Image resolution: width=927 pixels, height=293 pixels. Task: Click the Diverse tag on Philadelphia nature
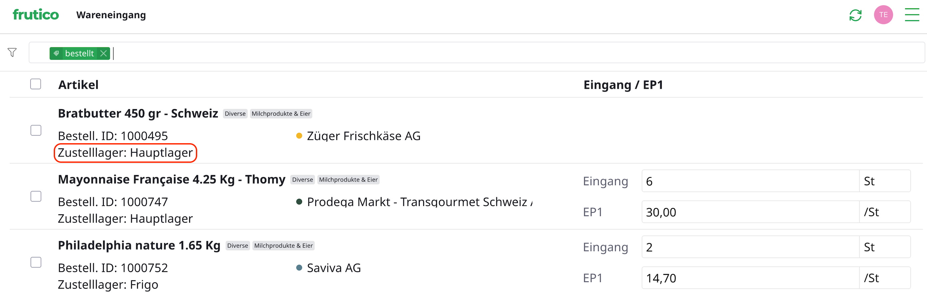click(x=238, y=246)
